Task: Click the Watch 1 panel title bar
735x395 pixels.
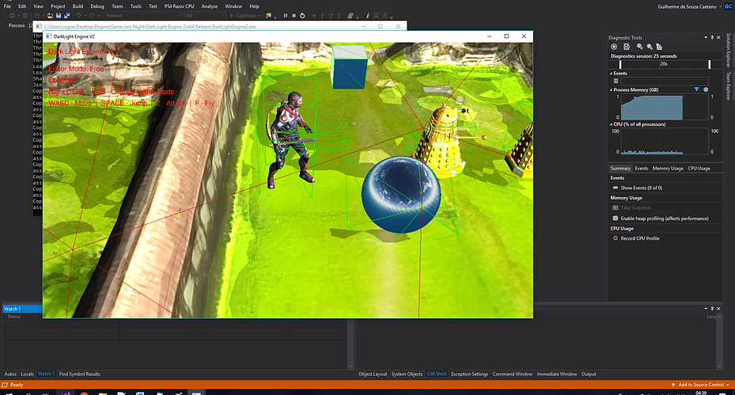Action: pyautogui.click(x=22, y=309)
